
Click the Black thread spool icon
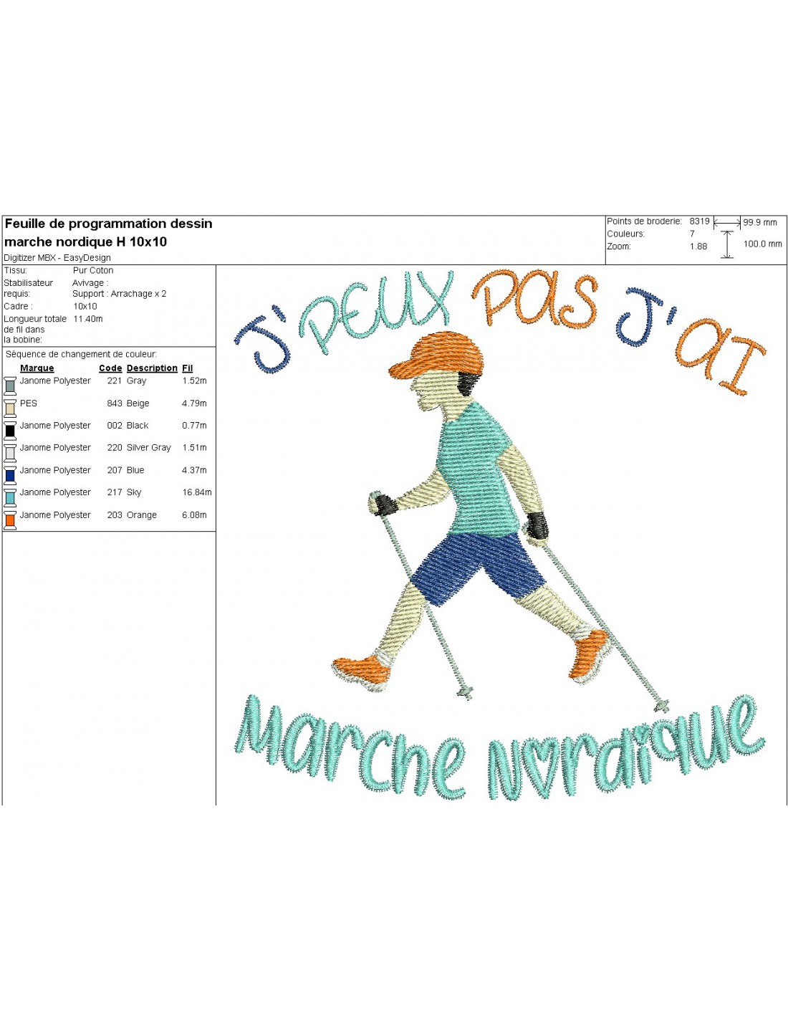click(10, 431)
